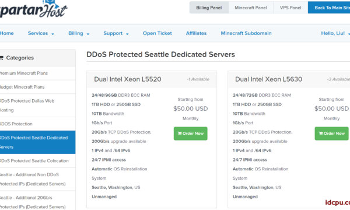
Task: Select Budget Minecraft Plans category
Action: [37, 87]
